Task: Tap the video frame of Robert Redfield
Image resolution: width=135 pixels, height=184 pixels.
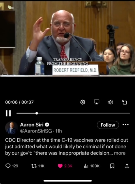Action: 67,38
